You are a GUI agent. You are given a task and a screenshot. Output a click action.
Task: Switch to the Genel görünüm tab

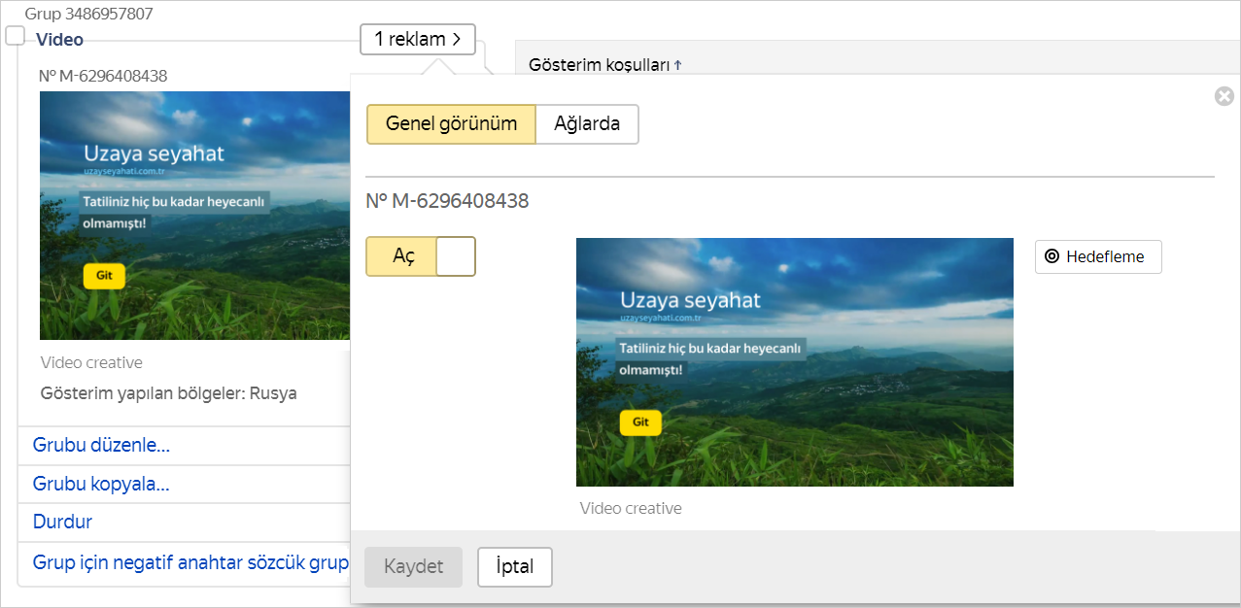[x=451, y=124]
